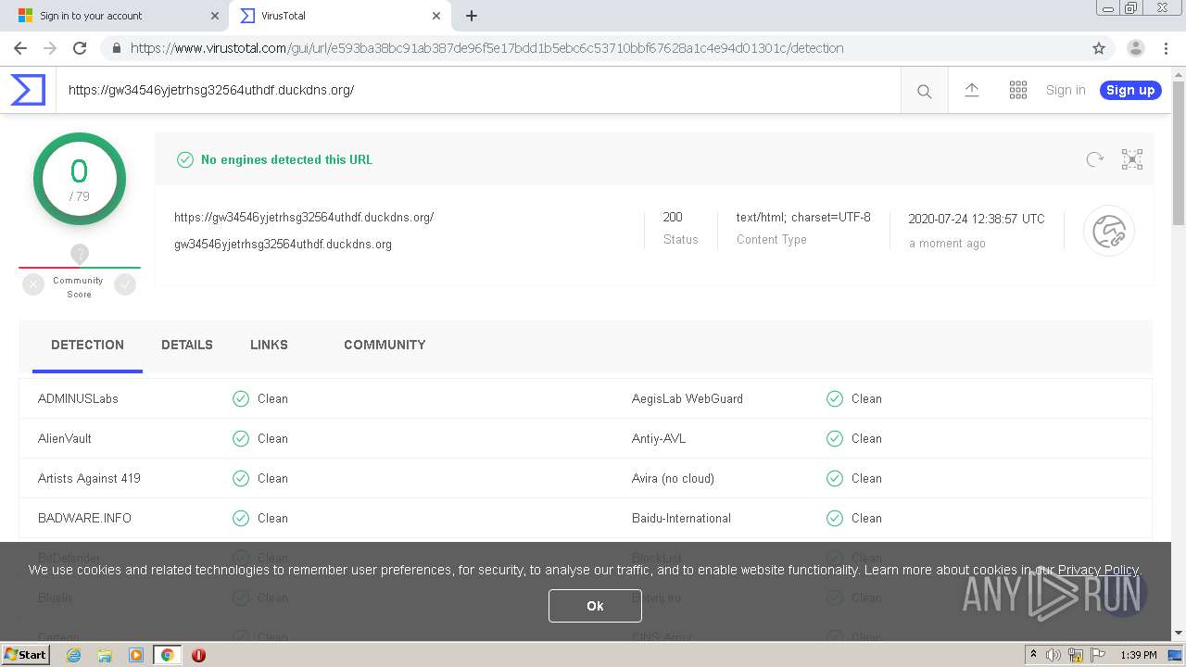Open the Privacy Policy link
Screen dimensions: 1186x667
tap(1098, 570)
